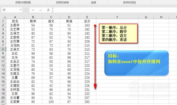Select the cell with name 王璐阳

(15, 86)
